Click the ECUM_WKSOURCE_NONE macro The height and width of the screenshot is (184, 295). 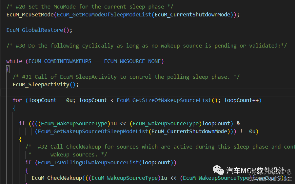(132, 61)
